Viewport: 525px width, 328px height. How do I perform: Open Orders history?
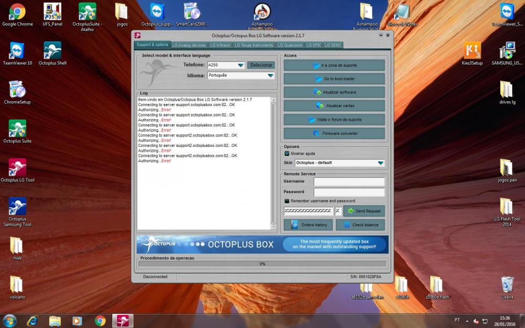308,225
